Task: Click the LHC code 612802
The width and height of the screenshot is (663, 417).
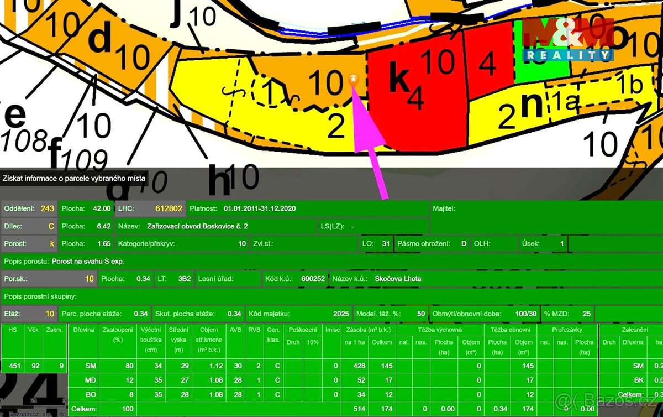Action: pyautogui.click(x=169, y=208)
